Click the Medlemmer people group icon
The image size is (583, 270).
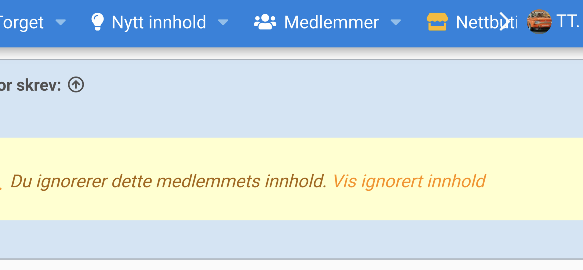(265, 22)
